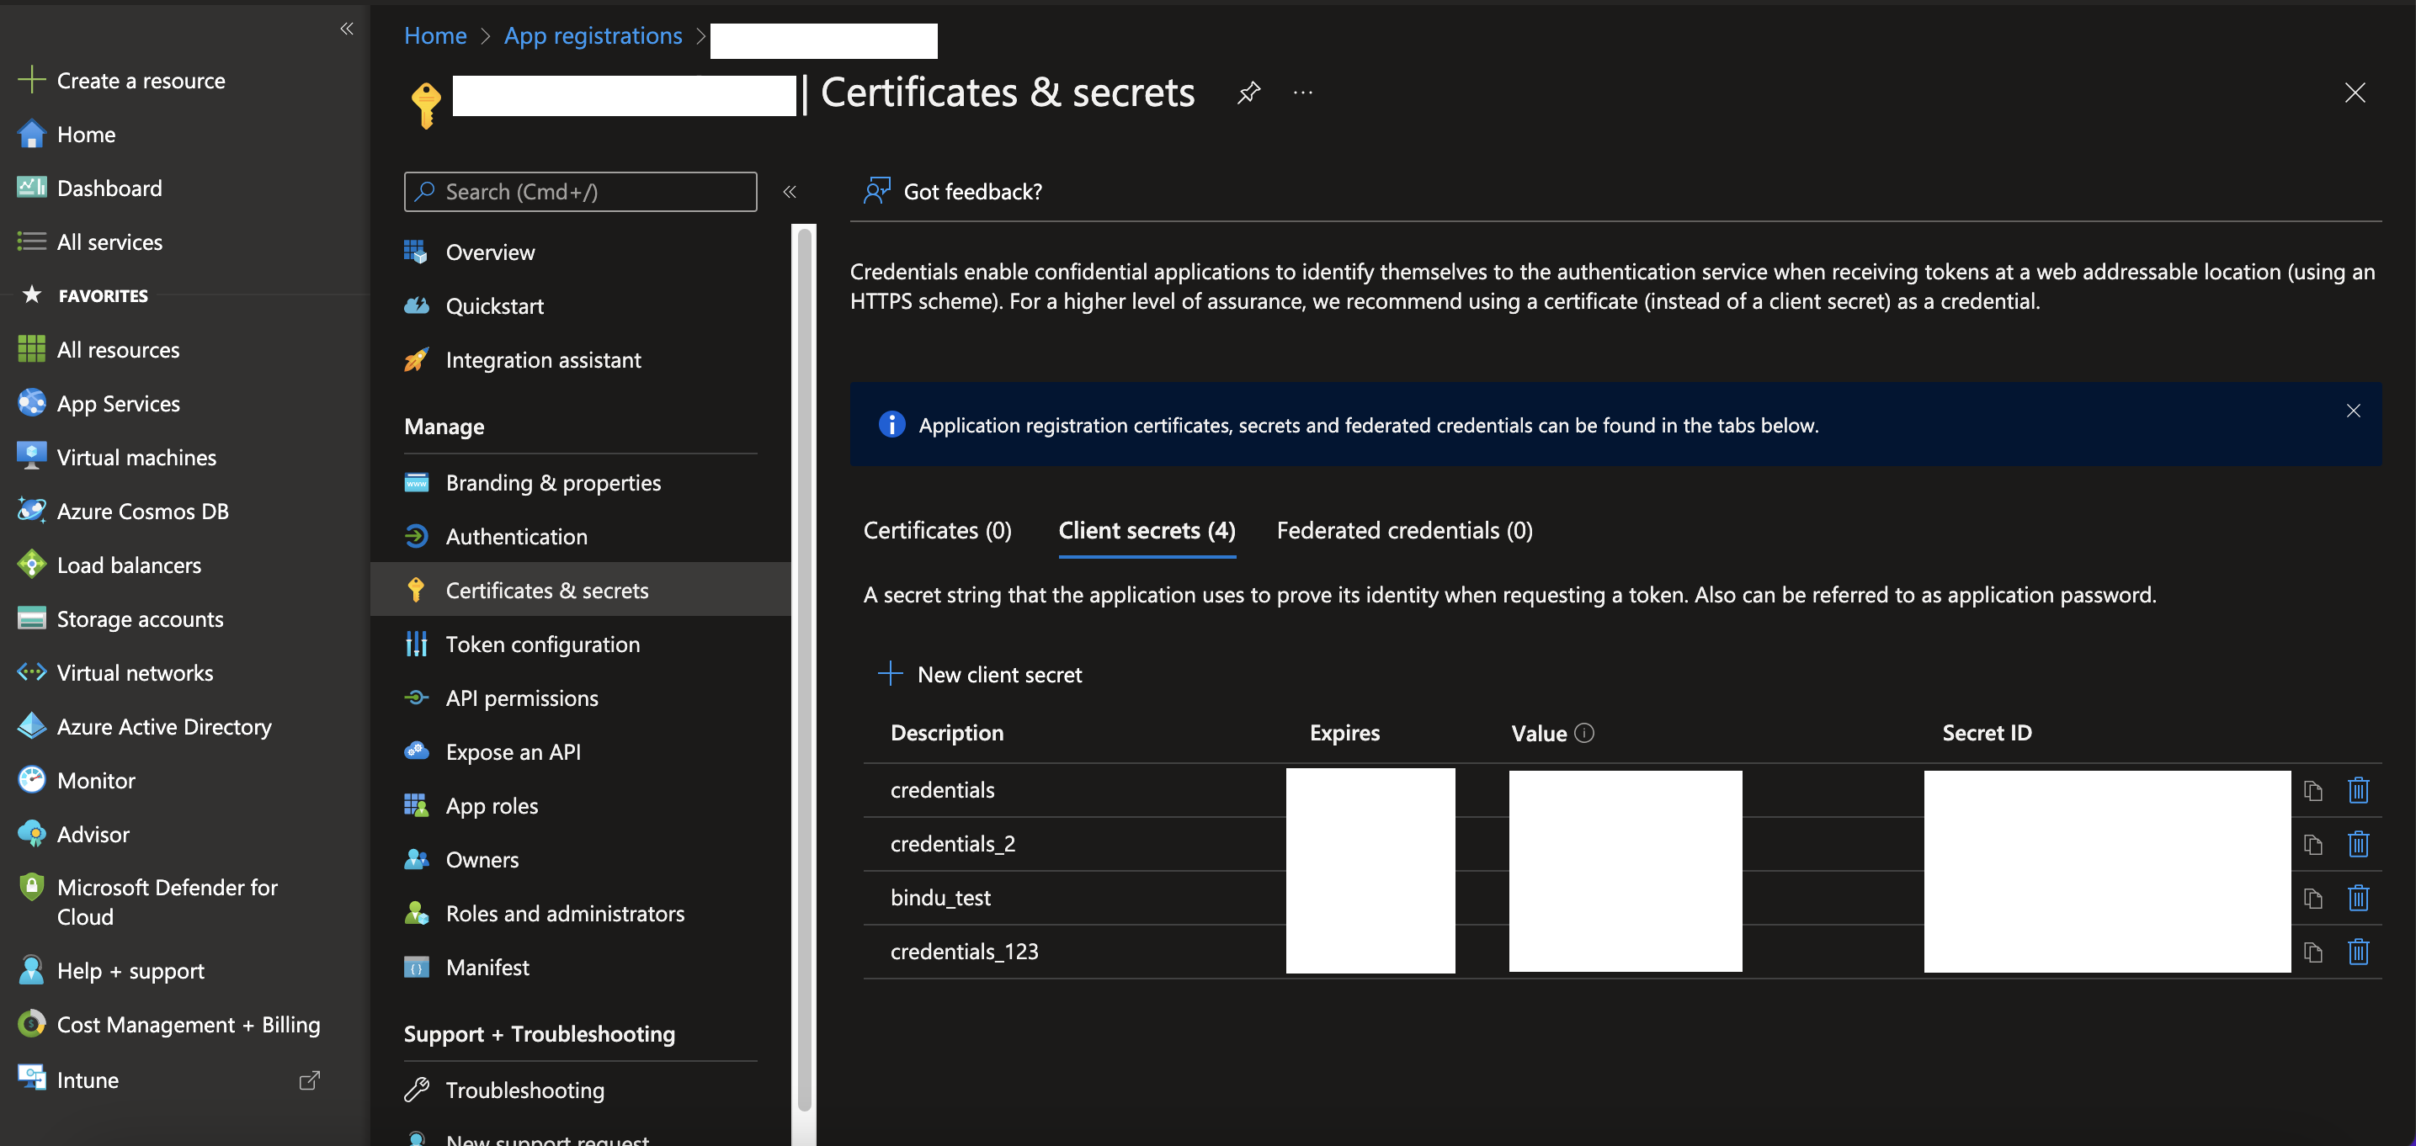Screen dimensions: 2416x1146
Task: Collapse the main portal sidebar
Action: click(x=346, y=29)
